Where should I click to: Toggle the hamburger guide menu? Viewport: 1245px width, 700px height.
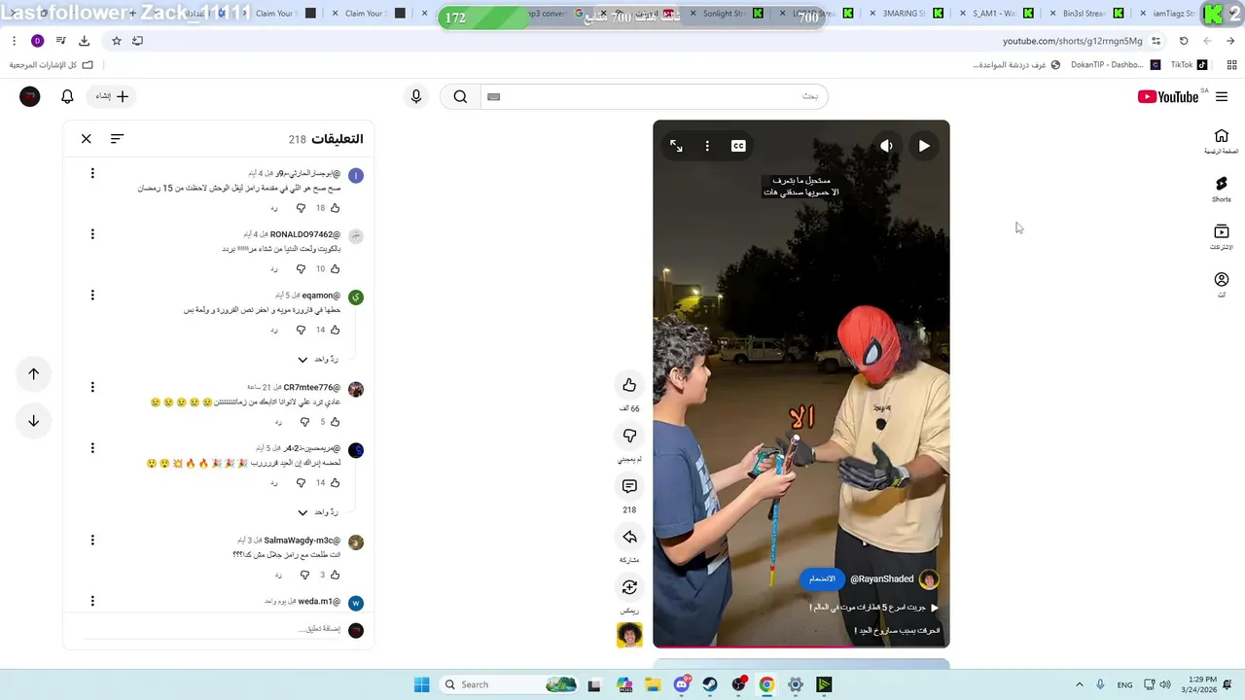pos(1222,96)
